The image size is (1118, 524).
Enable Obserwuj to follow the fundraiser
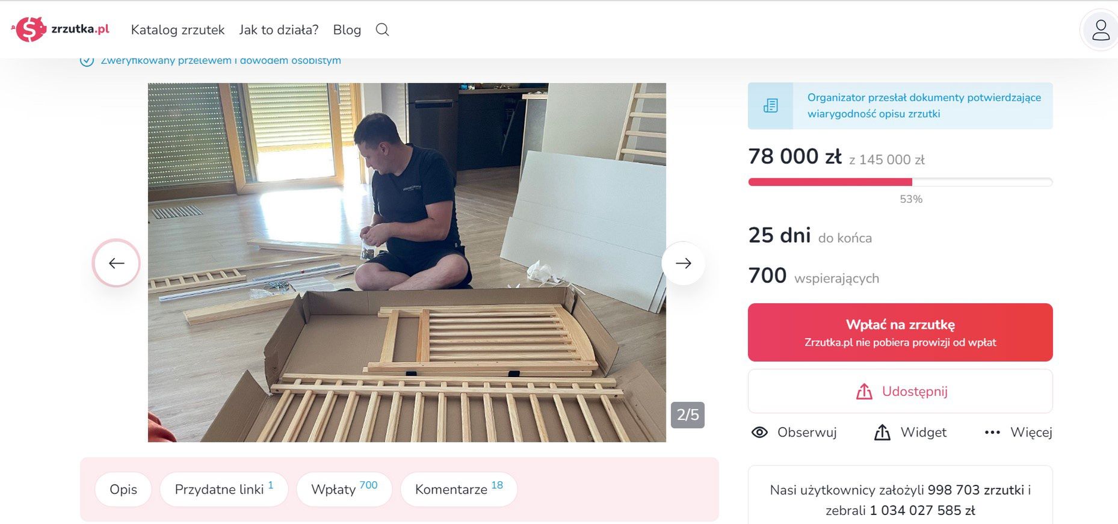click(x=759, y=432)
